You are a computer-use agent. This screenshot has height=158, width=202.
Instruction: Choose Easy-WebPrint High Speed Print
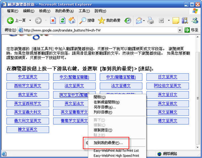(117, 156)
